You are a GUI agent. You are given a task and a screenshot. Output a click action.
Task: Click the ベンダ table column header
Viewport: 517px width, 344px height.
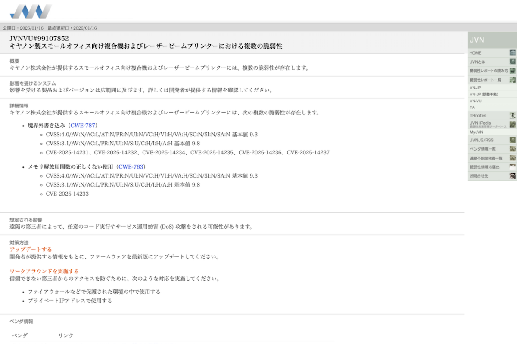[20, 335]
